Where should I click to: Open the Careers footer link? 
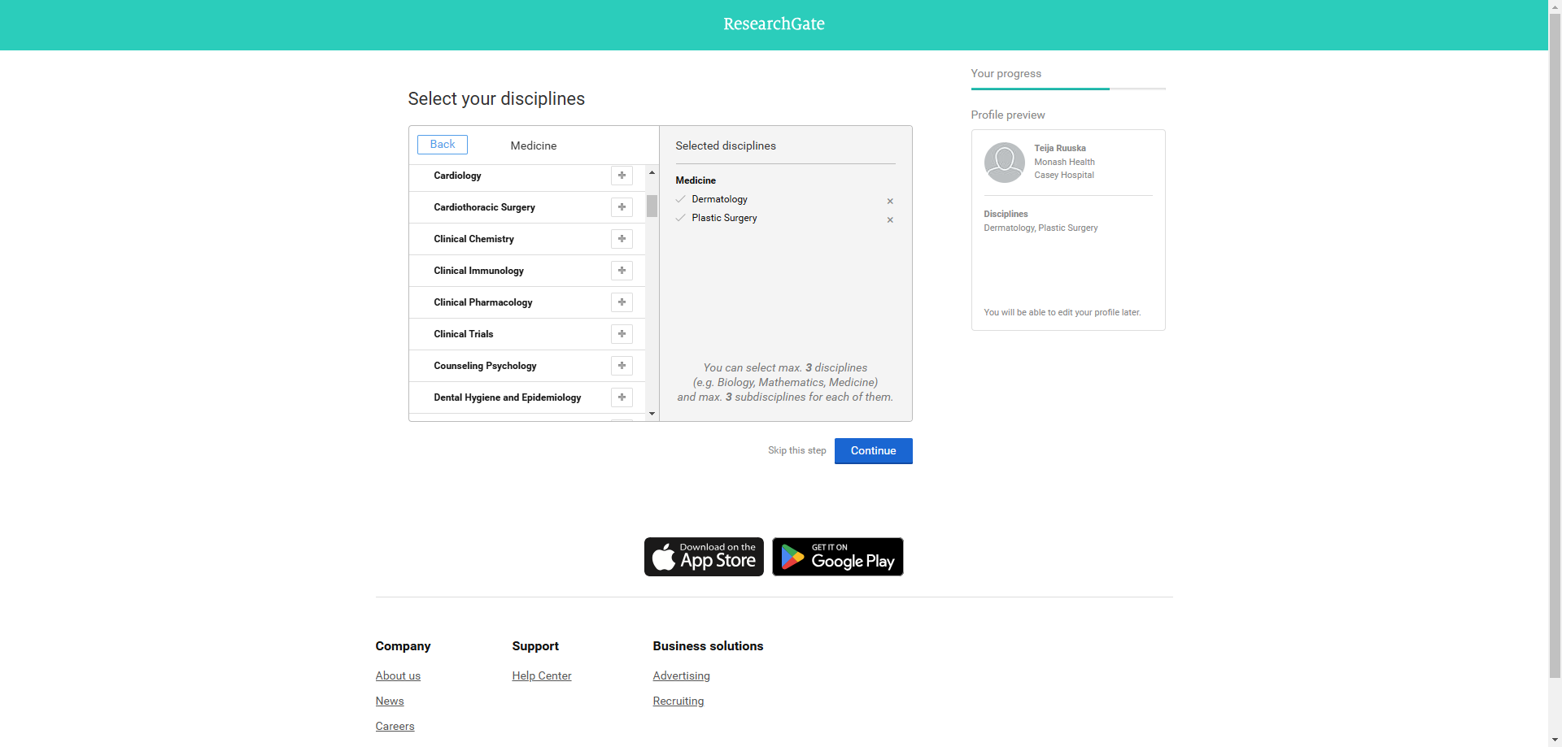coord(395,726)
